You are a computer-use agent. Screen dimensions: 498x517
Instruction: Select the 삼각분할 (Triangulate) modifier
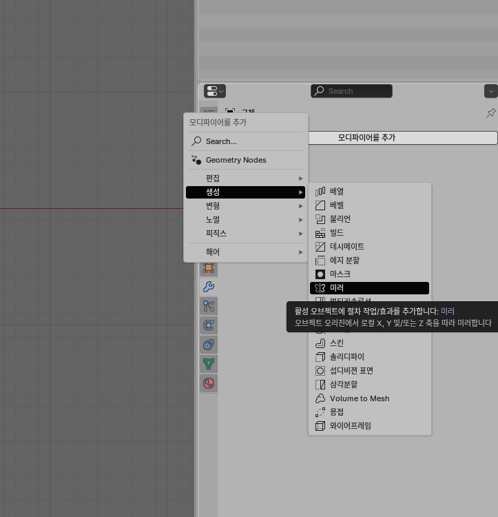pyautogui.click(x=370, y=385)
